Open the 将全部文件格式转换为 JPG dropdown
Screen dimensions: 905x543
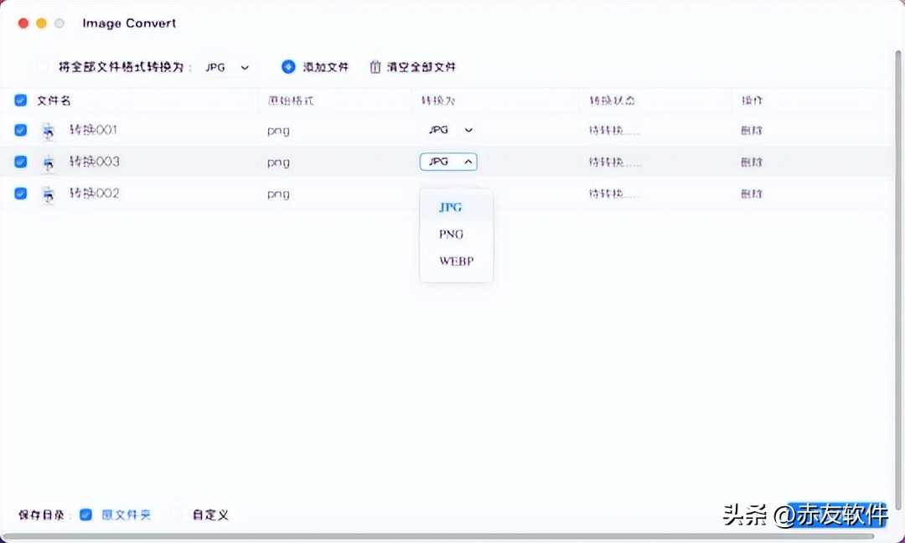tap(226, 66)
